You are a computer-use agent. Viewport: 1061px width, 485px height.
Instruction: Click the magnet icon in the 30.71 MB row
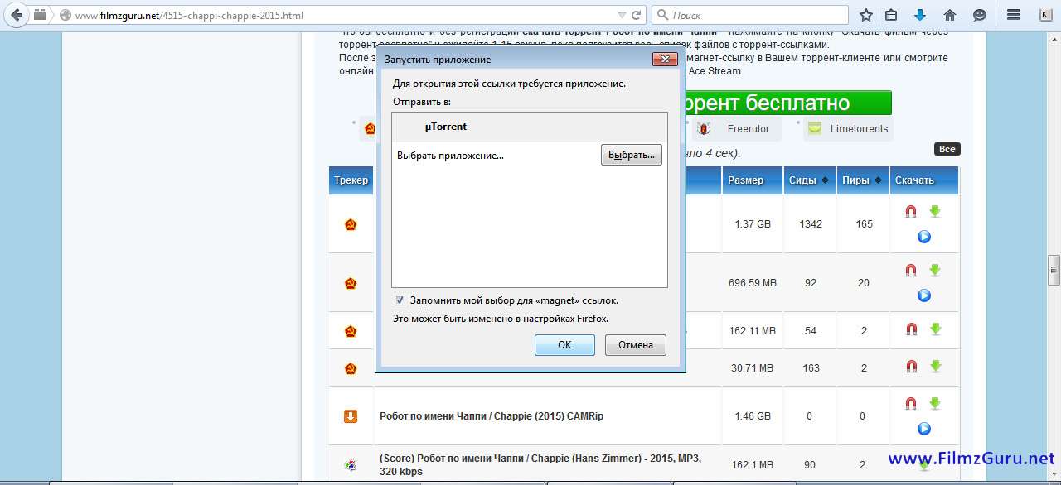coord(911,367)
